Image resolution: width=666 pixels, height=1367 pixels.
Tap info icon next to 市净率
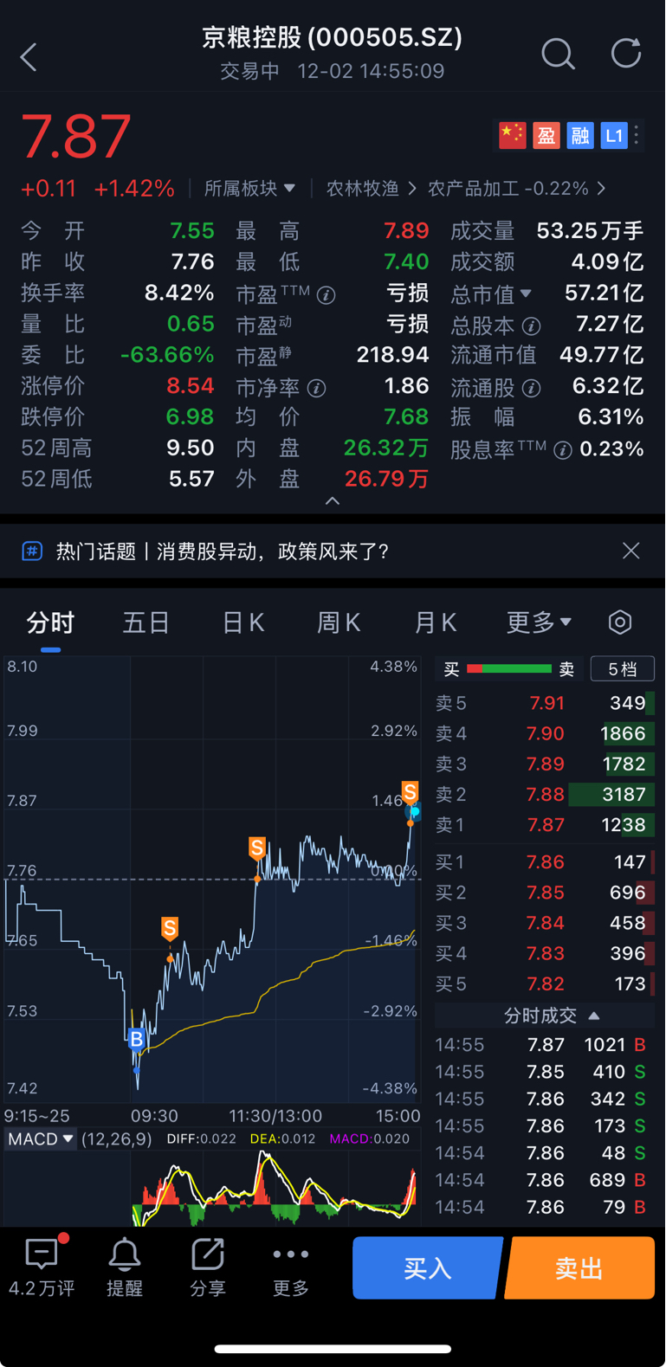click(317, 388)
